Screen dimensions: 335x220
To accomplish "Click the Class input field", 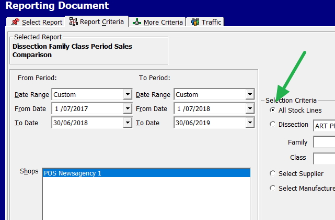I will 324,158.
